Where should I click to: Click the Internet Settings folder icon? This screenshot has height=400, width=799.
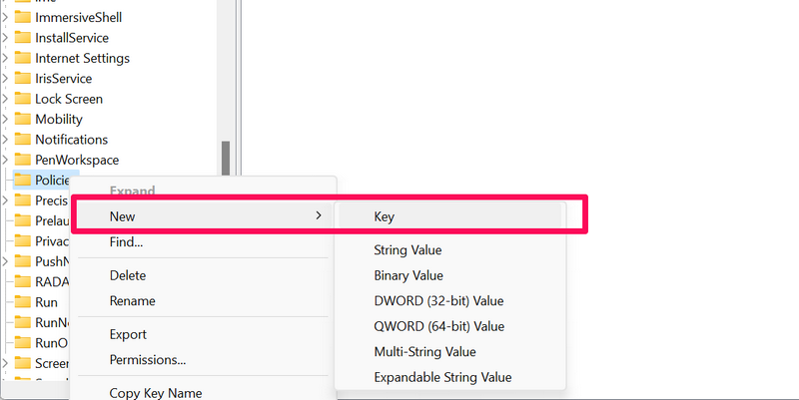click(22, 58)
